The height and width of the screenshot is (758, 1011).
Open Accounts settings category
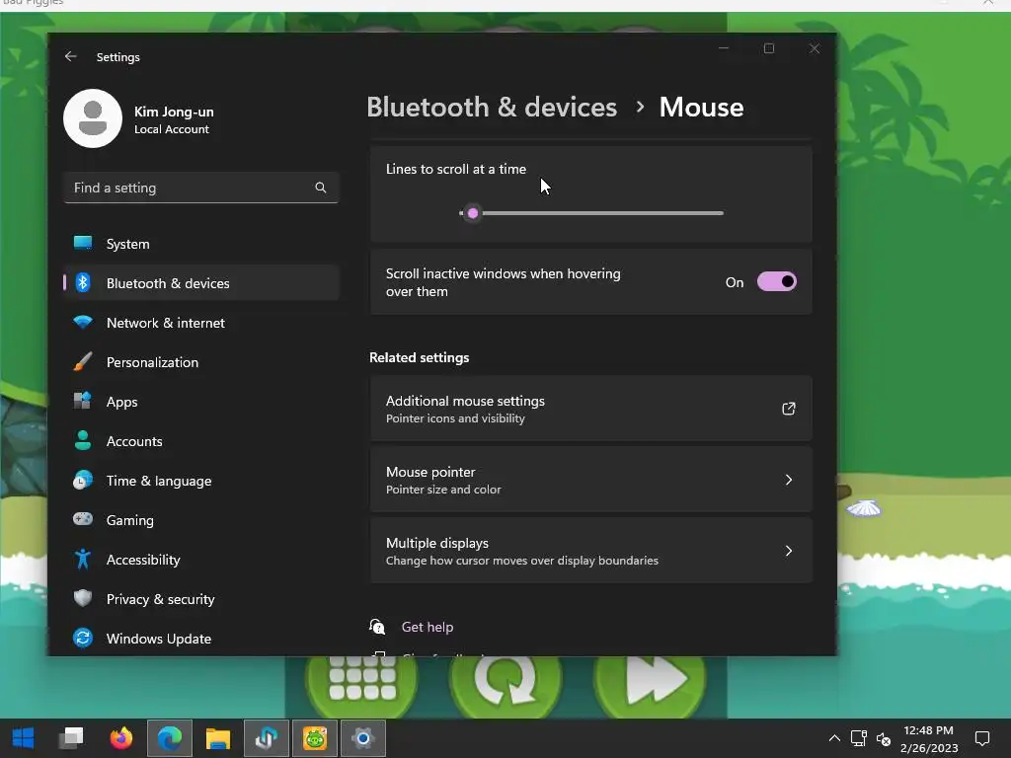201,441
